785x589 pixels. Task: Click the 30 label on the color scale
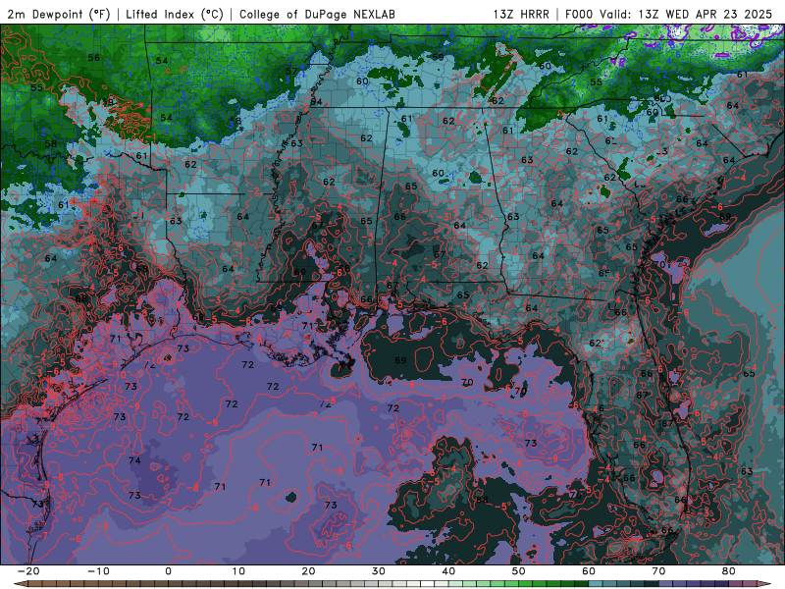click(x=379, y=571)
